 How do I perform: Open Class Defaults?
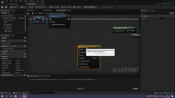66,7
